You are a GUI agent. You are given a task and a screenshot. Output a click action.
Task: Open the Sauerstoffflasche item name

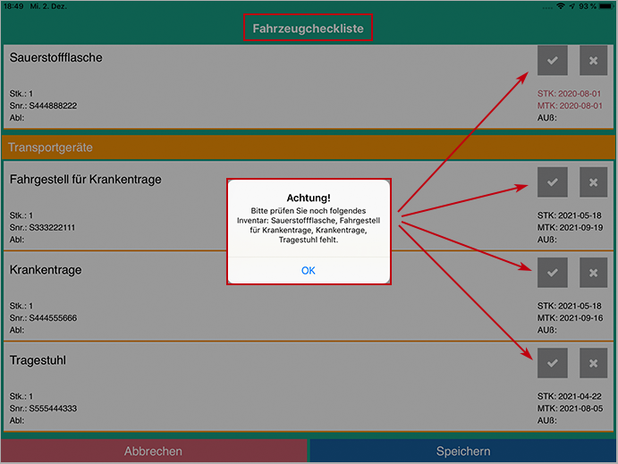pyautogui.click(x=56, y=58)
